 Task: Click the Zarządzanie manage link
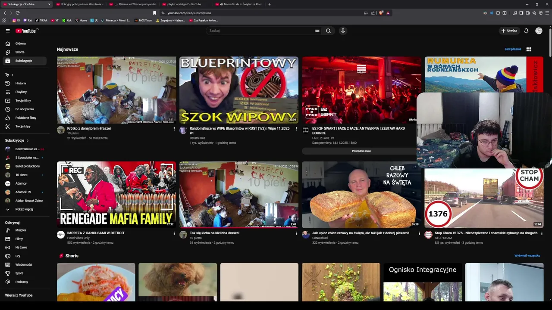coord(513,49)
